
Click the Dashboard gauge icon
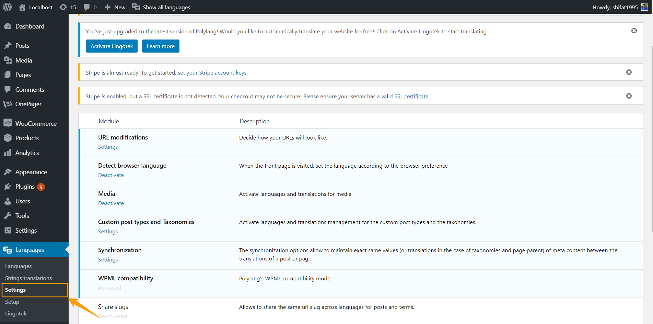pos(8,26)
